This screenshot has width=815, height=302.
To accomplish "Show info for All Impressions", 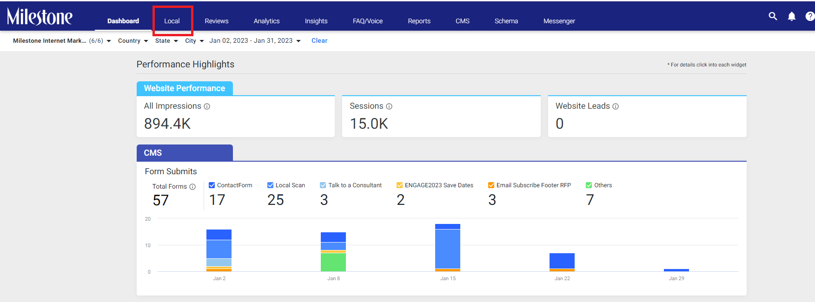I will (x=207, y=106).
